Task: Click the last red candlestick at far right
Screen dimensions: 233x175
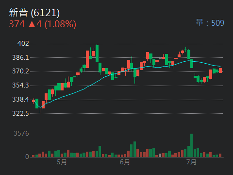Action: point(220,70)
